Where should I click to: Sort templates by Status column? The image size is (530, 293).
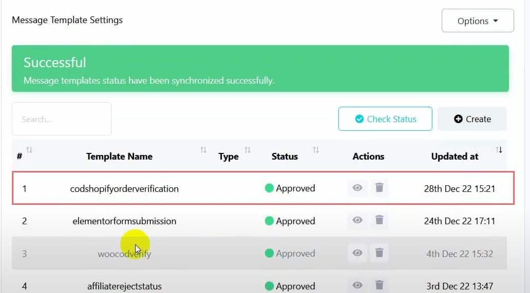316,150
